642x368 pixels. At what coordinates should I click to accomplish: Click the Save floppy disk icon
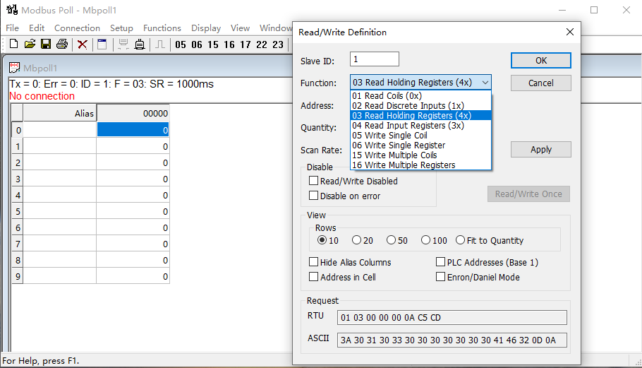pos(46,44)
